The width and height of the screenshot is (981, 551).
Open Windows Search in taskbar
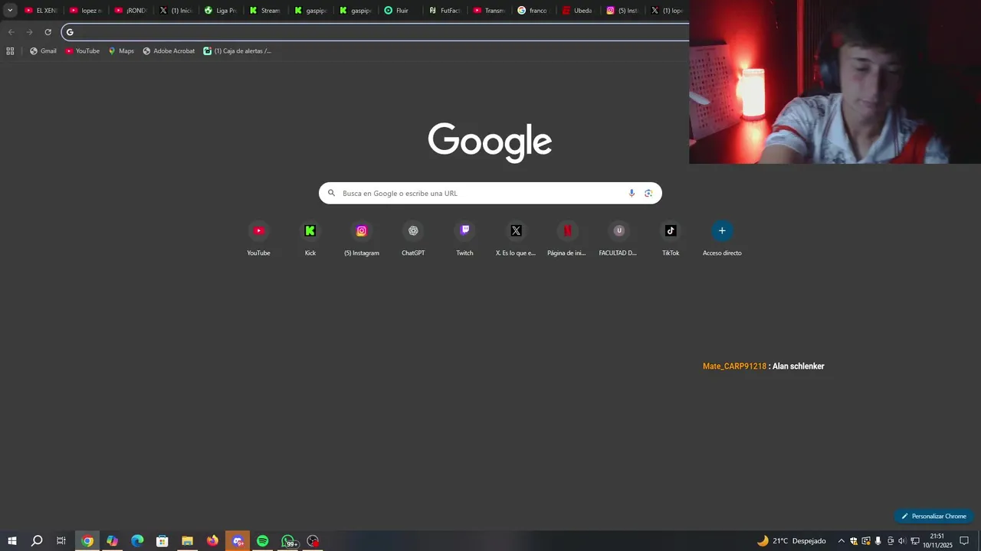[x=36, y=541]
